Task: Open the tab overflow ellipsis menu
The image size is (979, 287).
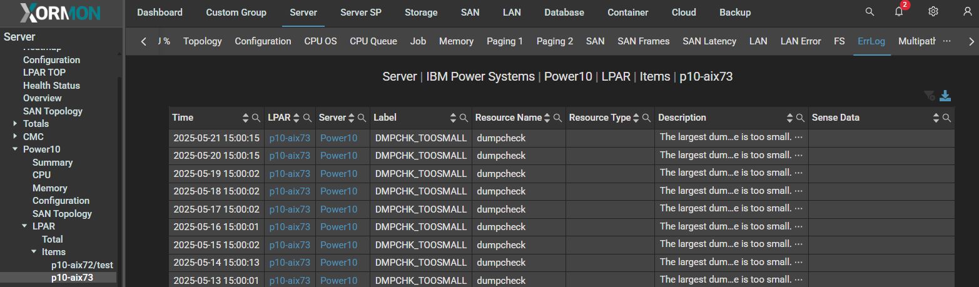Action: click(x=946, y=41)
